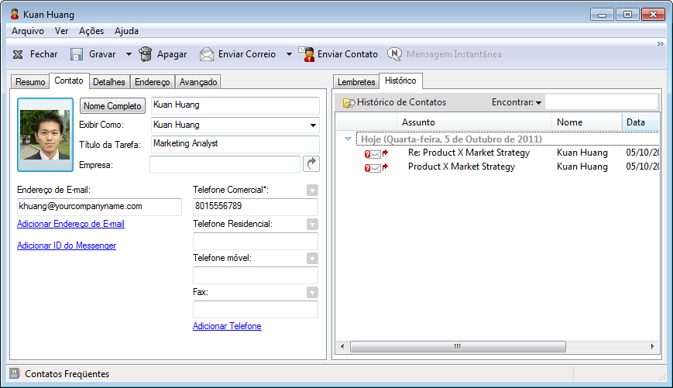This screenshot has width=673, height=388.
Task: Open the Encontrar dropdown
Action: (x=538, y=103)
